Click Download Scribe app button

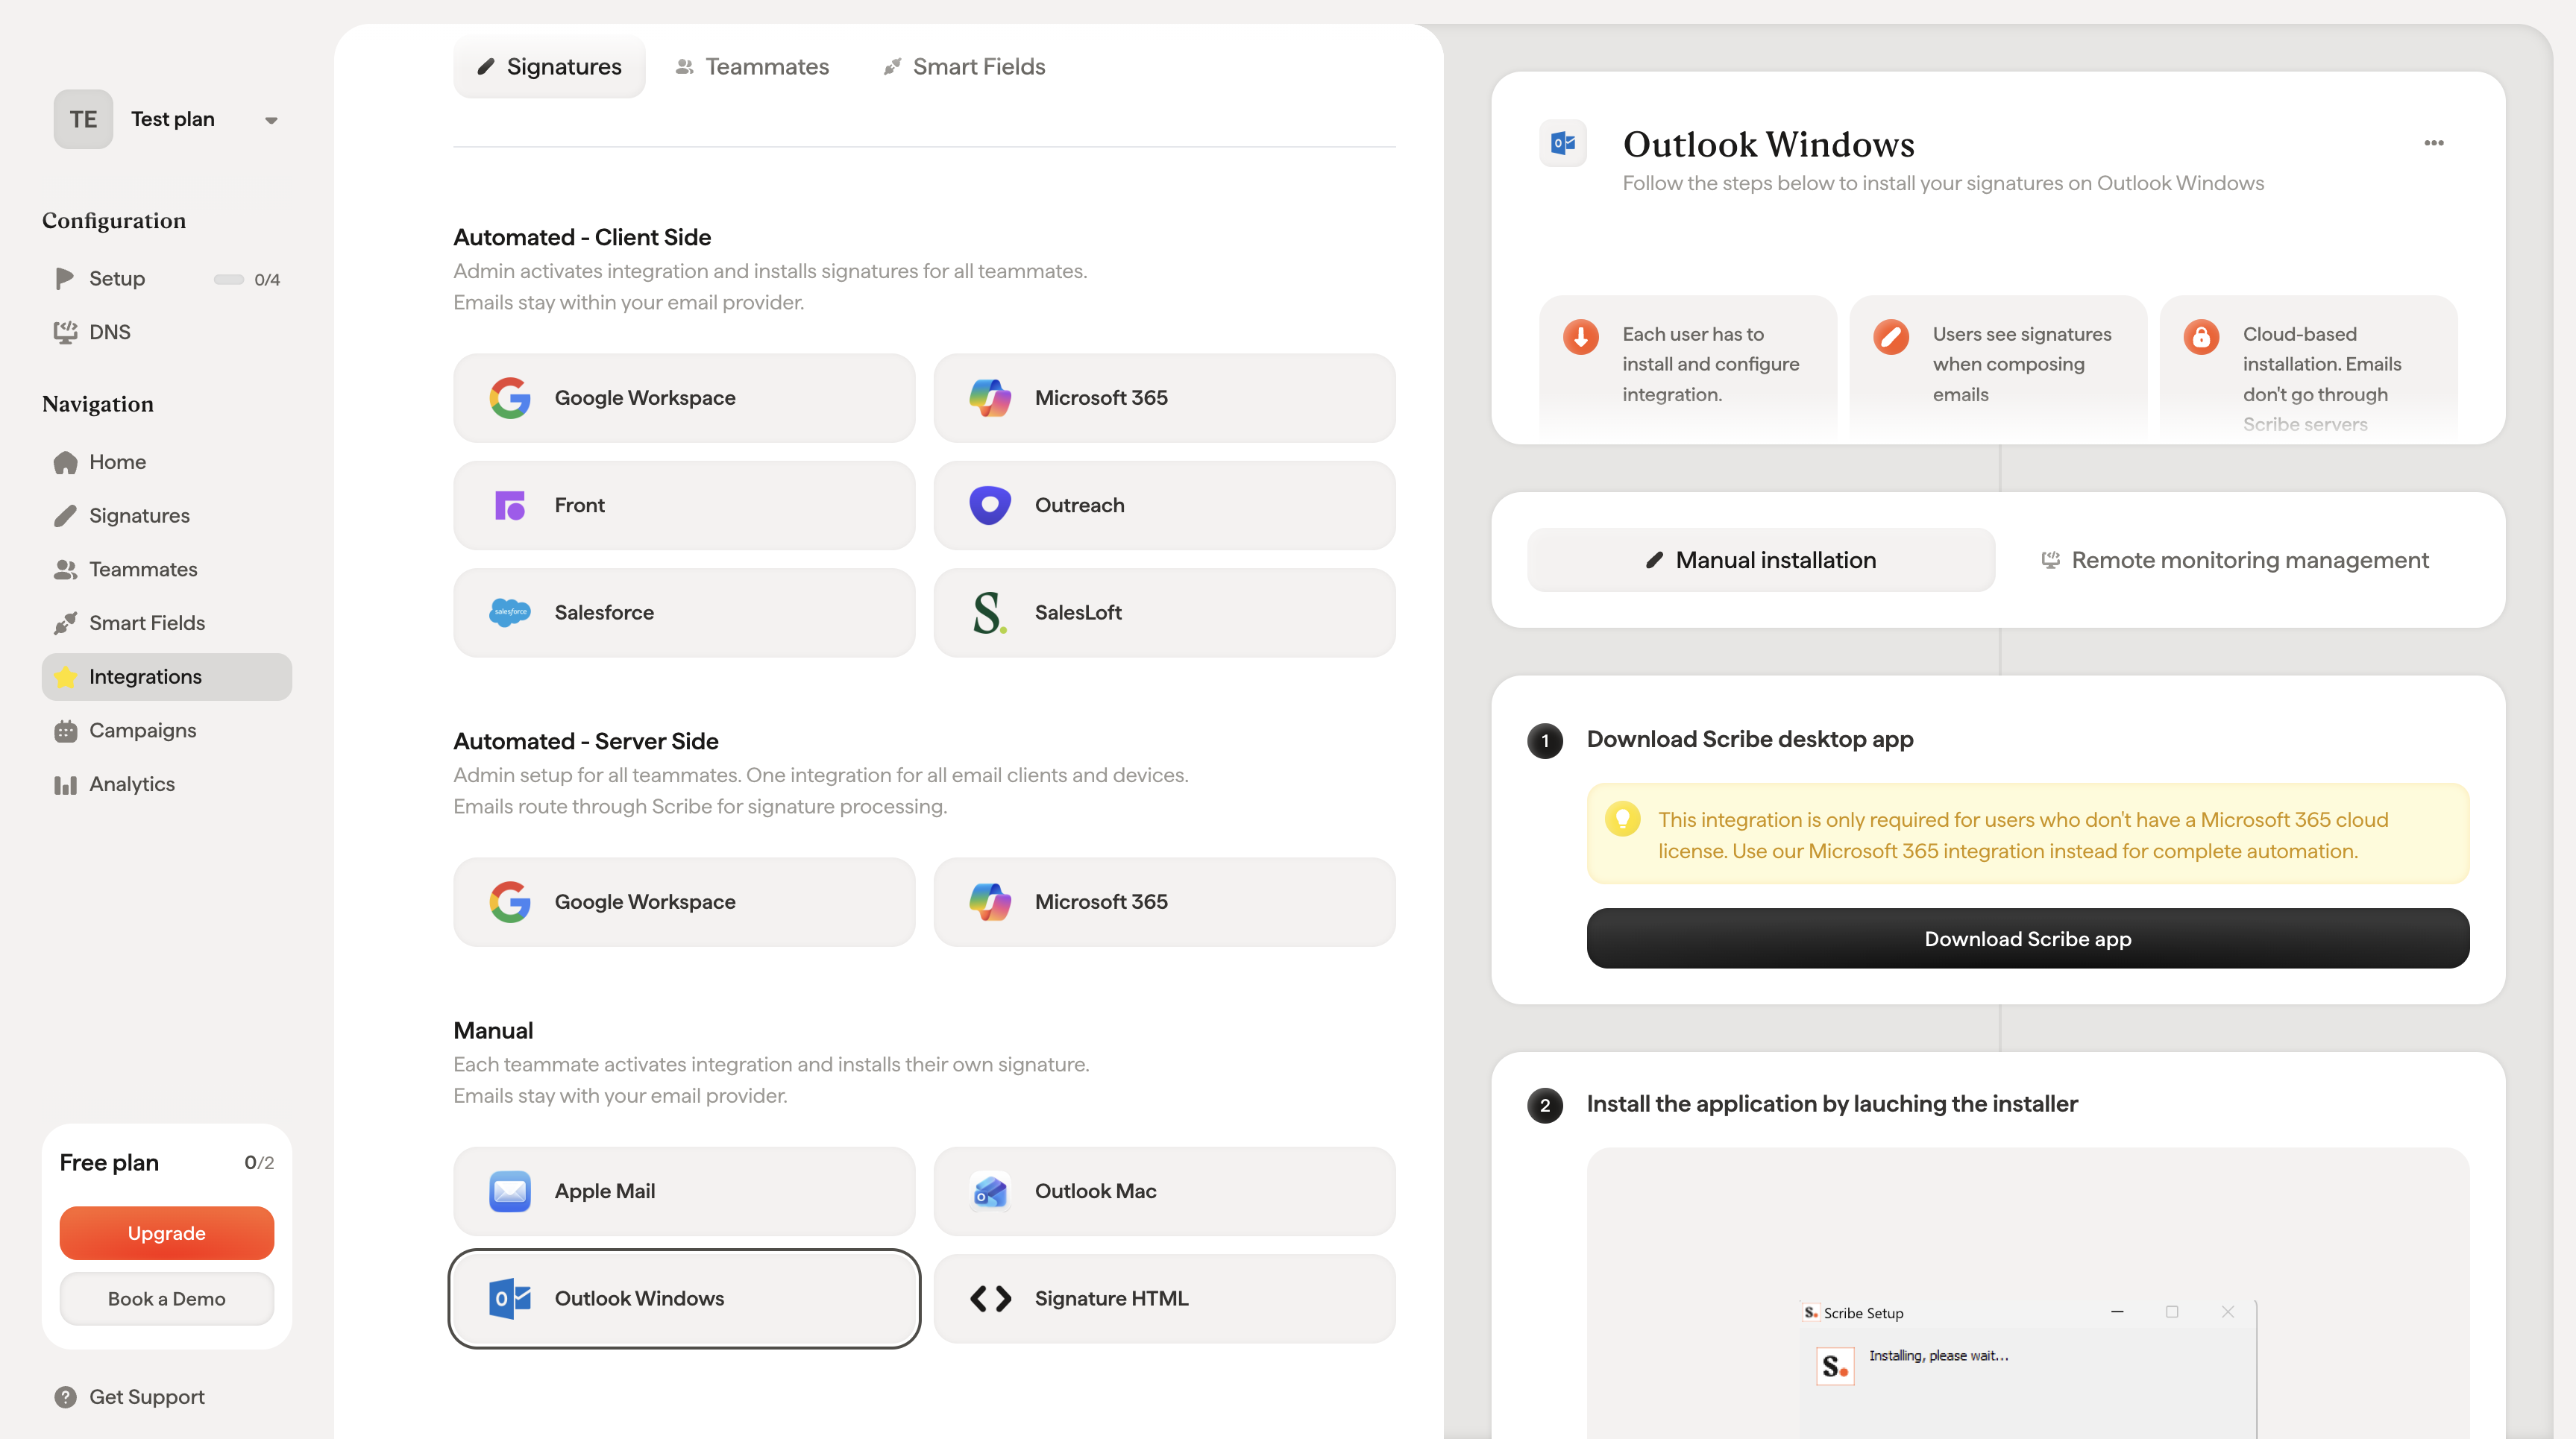tap(2028, 939)
